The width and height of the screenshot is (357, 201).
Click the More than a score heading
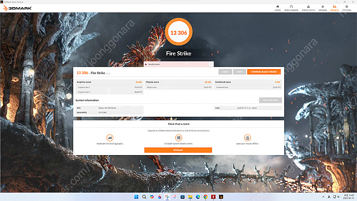tap(179, 124)
